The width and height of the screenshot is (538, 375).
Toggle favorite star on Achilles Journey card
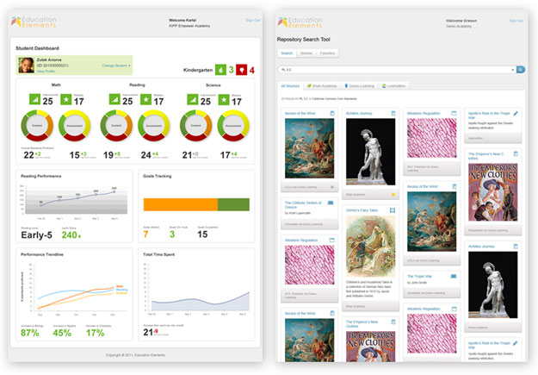point(393,196)
